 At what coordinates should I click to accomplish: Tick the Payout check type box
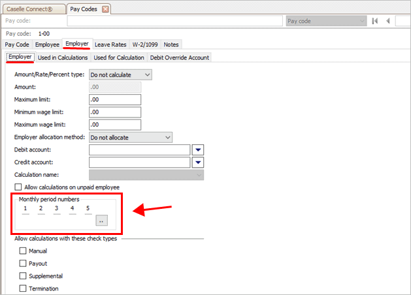click(24, 263)
